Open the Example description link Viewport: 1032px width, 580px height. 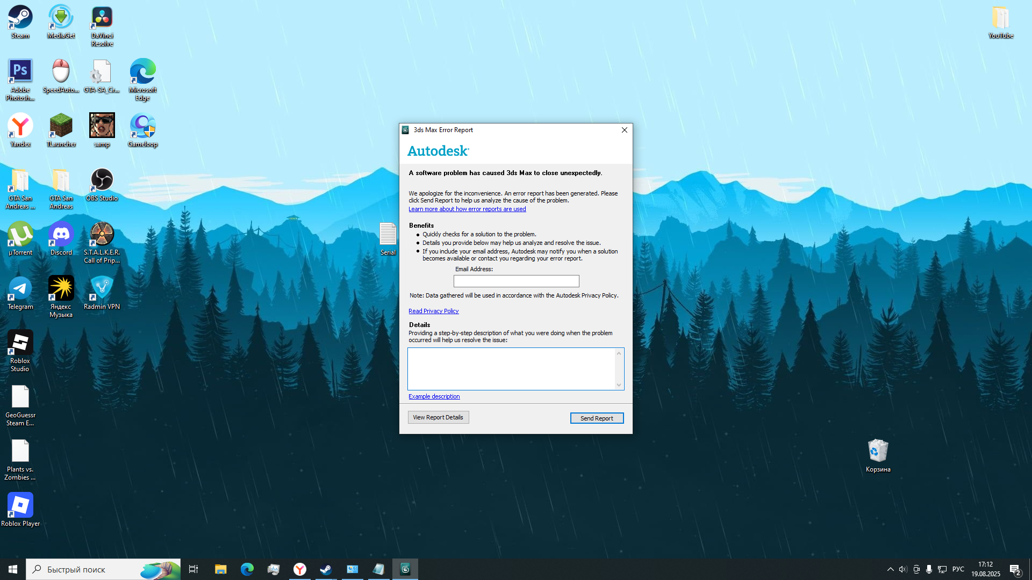[434, 396]
